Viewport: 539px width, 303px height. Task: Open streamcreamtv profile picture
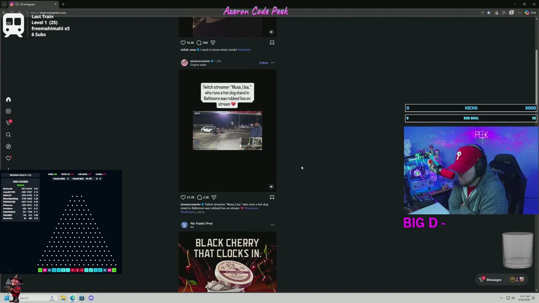pos(184,63)
